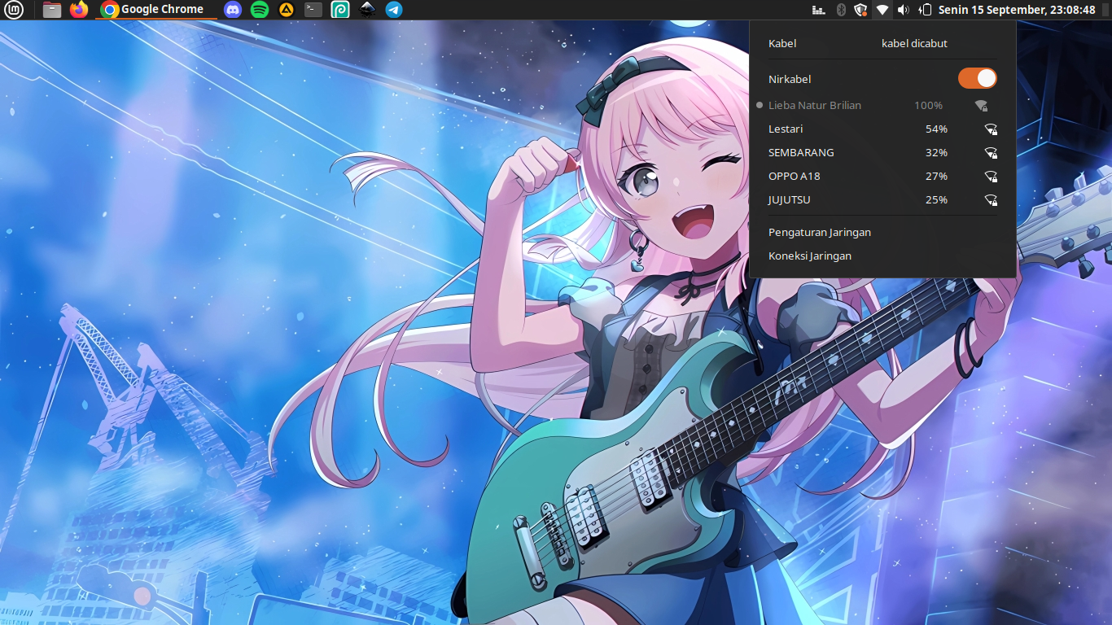Open the calendar from the clock

[1017, 10]
